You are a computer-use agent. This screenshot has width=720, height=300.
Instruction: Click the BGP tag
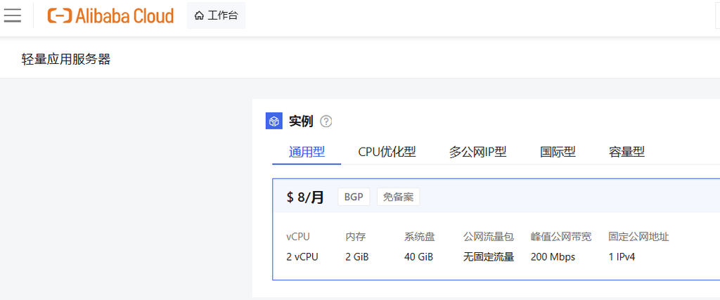354,197
